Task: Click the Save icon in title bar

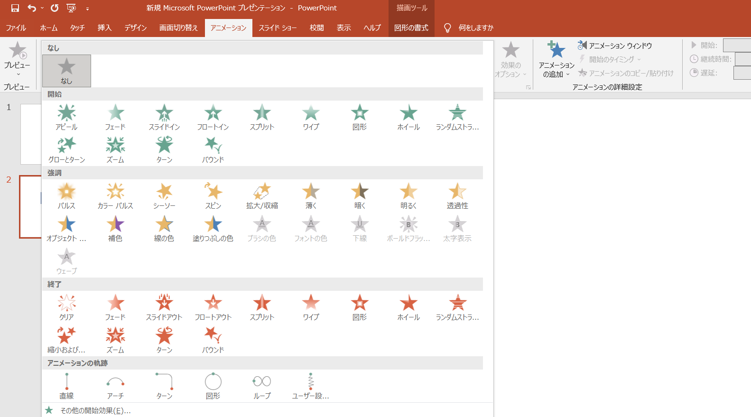Action: (x=15, y=8)
